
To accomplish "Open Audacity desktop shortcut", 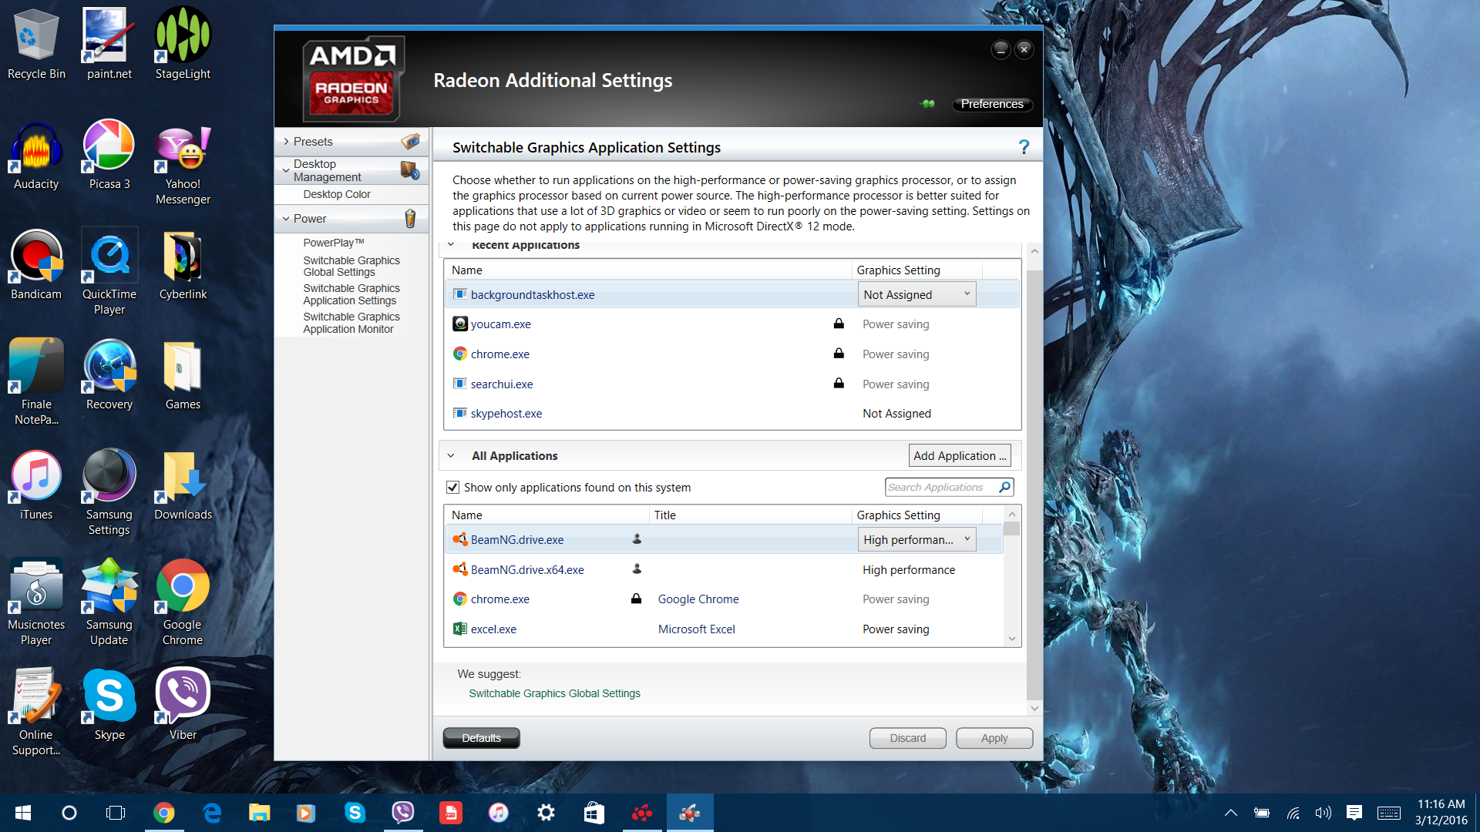I will pos(36,156).
